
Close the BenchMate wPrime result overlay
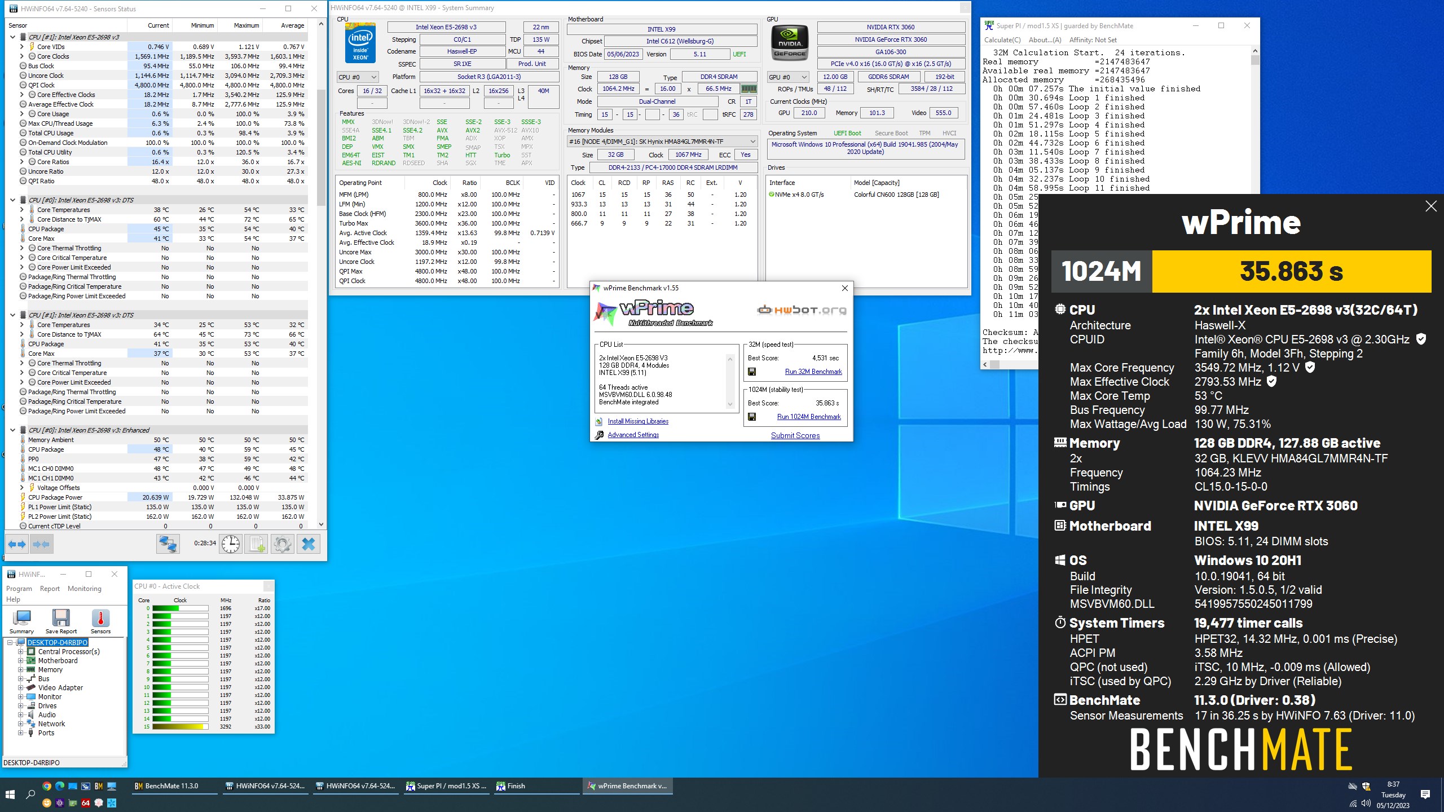(1431, 206)
